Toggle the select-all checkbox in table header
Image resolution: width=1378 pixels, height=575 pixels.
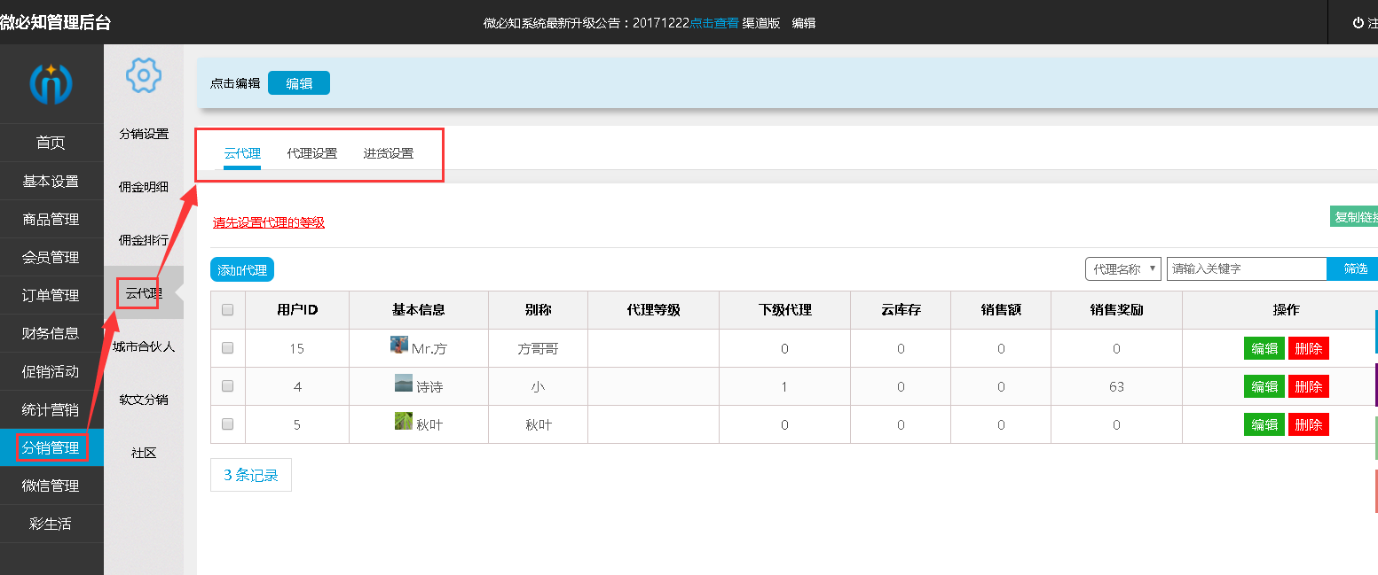click(x=227, y=310)
